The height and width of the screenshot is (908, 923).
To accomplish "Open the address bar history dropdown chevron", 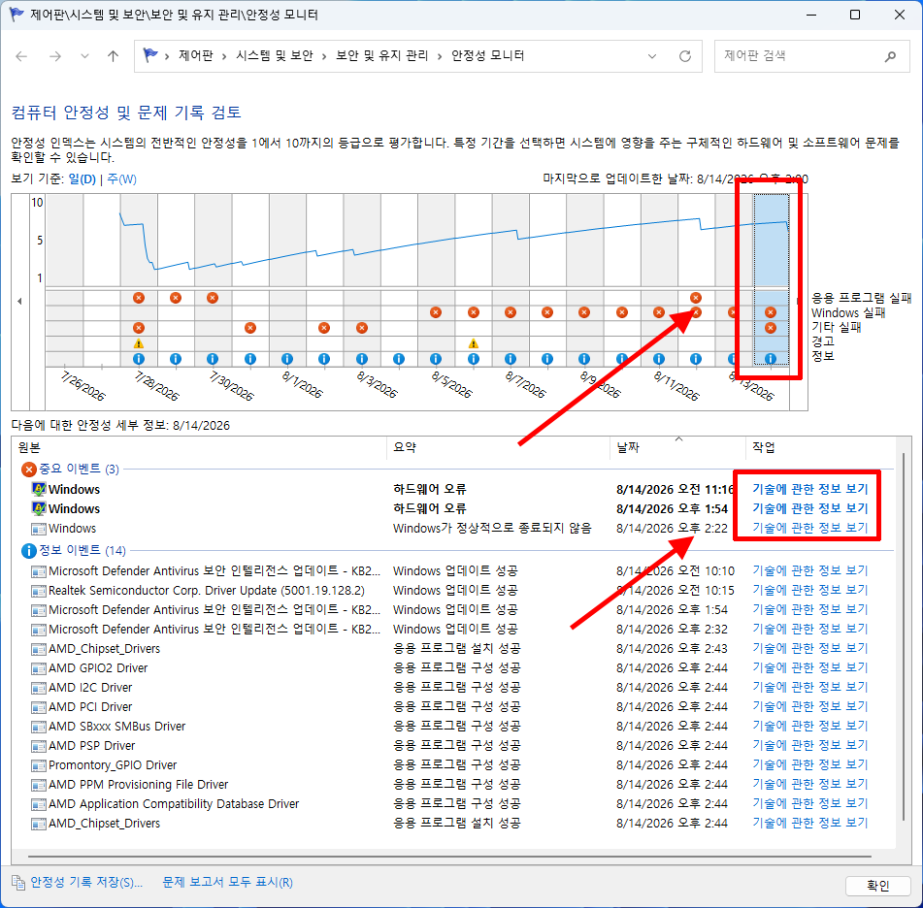I will (652, 56).
